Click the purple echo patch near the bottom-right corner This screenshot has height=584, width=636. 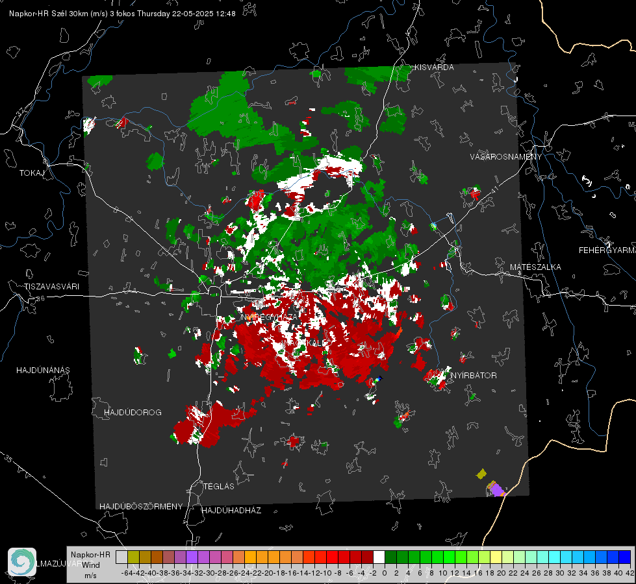pos(496,489)
